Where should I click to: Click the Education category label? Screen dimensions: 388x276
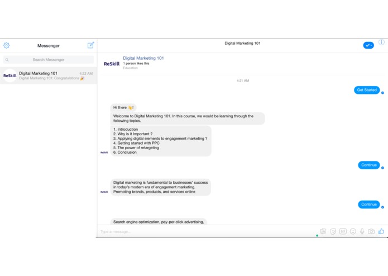131,68
